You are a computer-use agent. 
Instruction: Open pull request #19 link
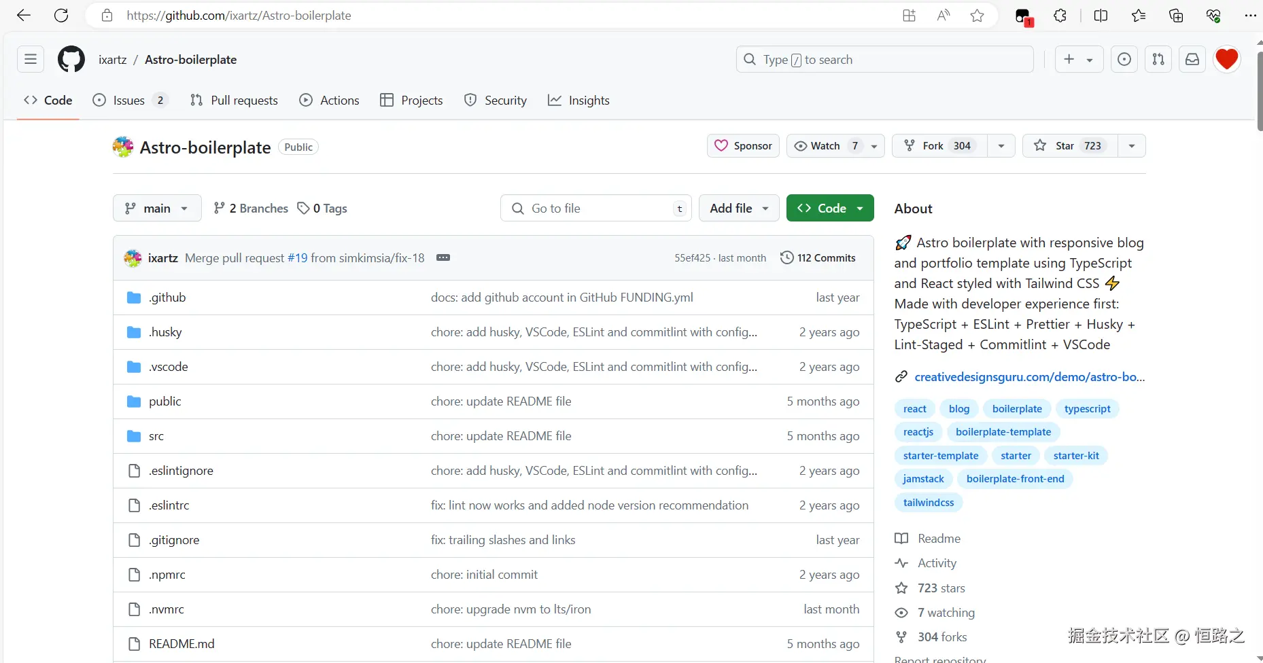(x=298, y=258)
